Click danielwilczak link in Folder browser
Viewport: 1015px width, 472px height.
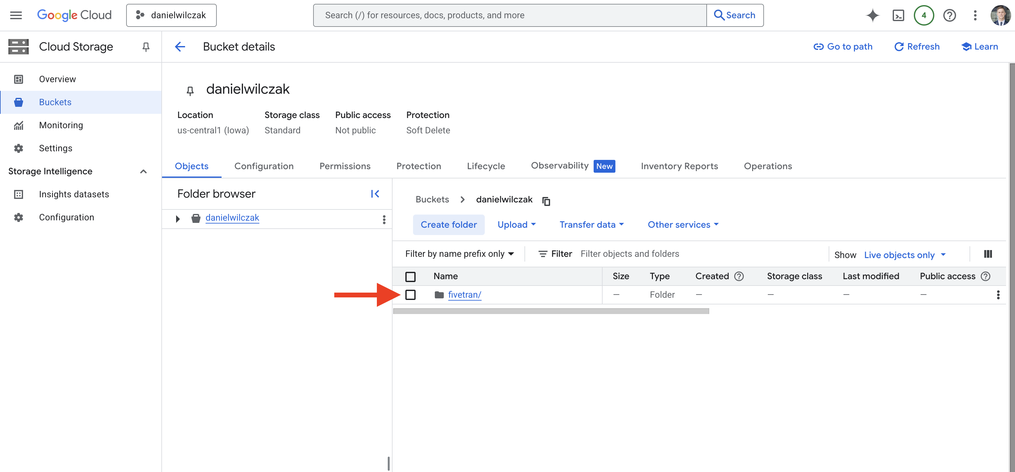pos(232,218)
